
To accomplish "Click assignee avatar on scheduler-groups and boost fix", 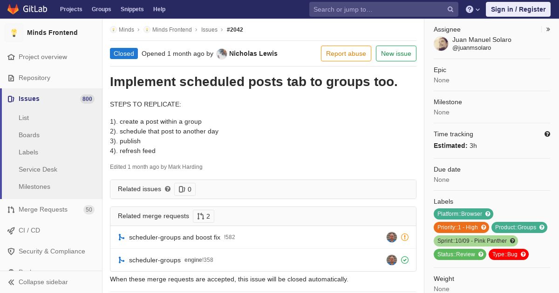I will point(392,237).
